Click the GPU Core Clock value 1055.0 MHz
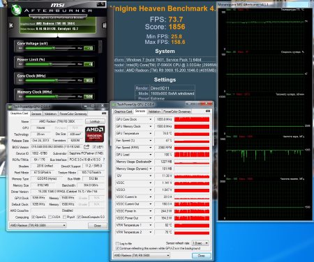 (x=164, y=119)
